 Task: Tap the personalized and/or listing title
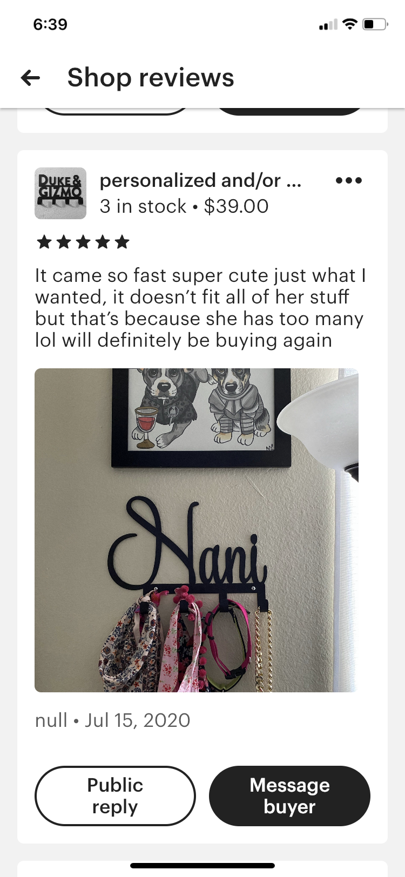click(200, 180)
